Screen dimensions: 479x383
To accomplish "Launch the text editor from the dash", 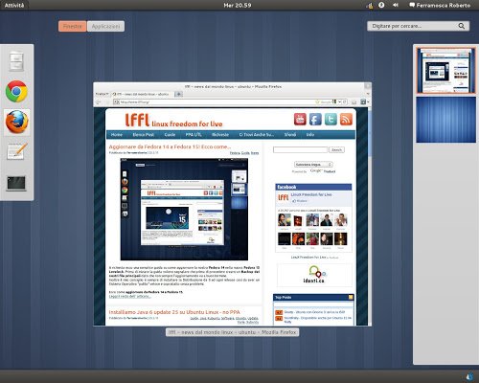I will click(17, 151).
